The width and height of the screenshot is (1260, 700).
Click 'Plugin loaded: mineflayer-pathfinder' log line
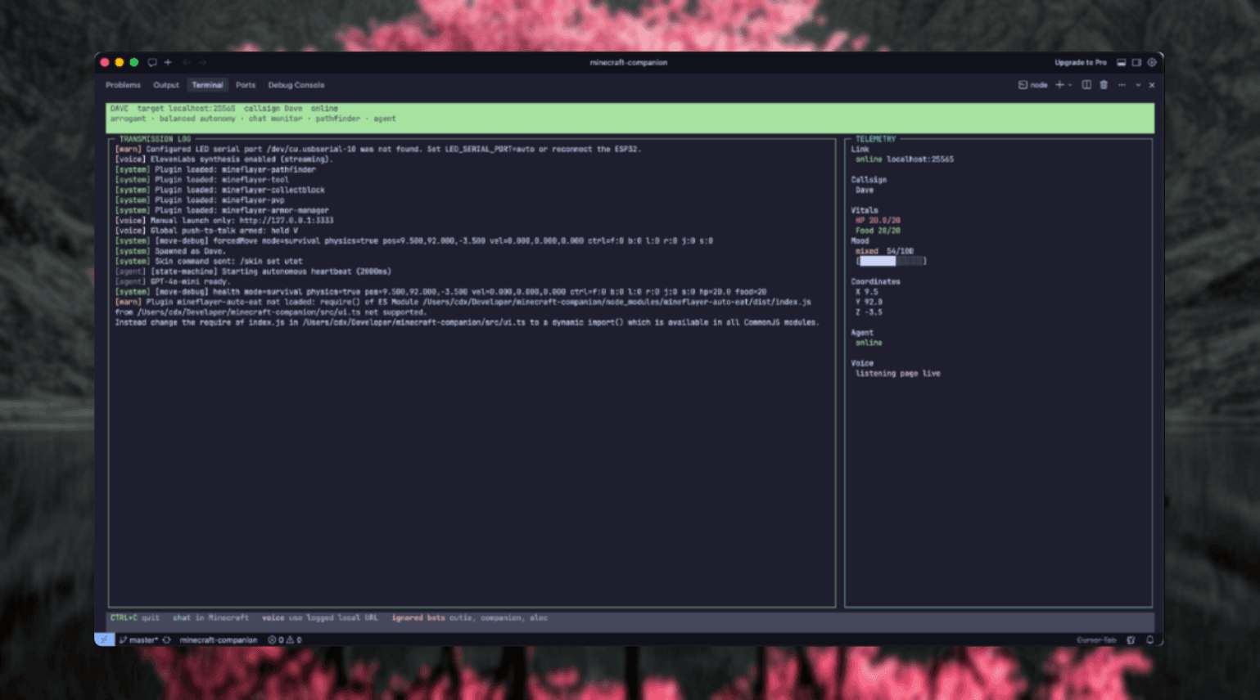pyautogui.click(x=215, y=169)
